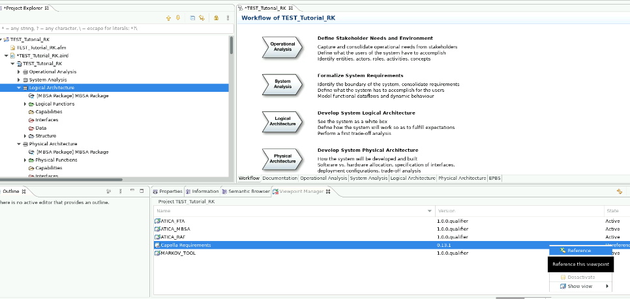Open the Project Explorer view menu dots

pyautogui.click(x=228, y=18)
